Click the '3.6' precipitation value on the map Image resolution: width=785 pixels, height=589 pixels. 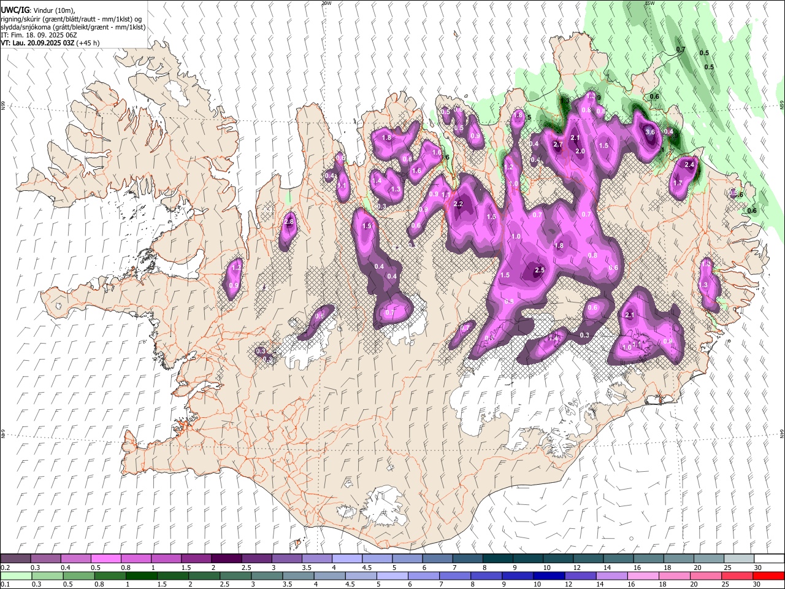click(651, 132)
